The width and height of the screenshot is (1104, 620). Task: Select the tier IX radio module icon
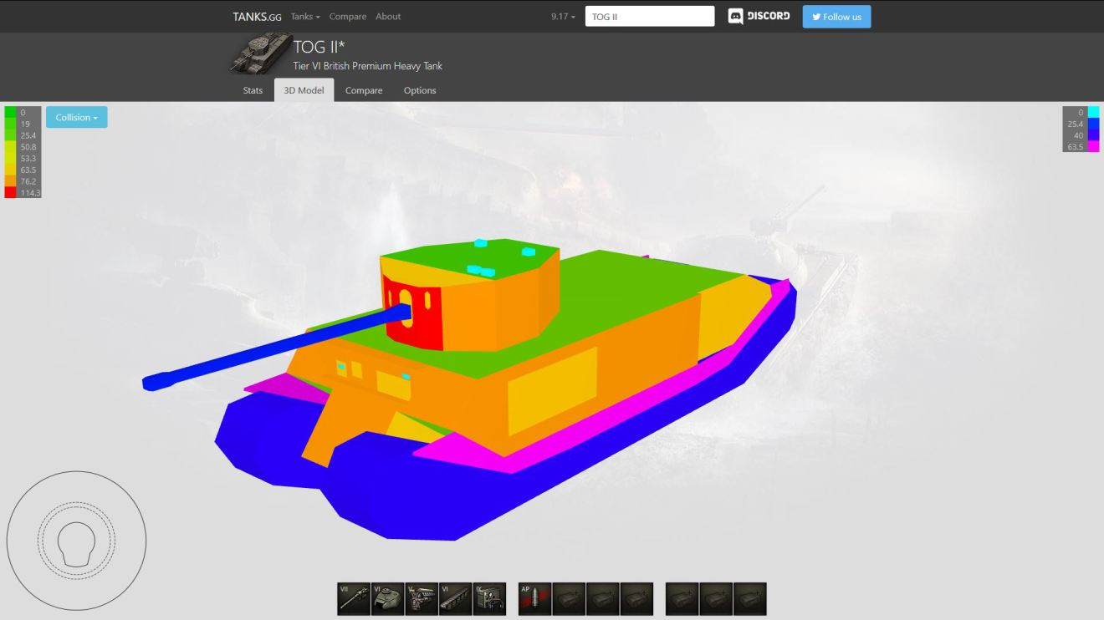489,599
